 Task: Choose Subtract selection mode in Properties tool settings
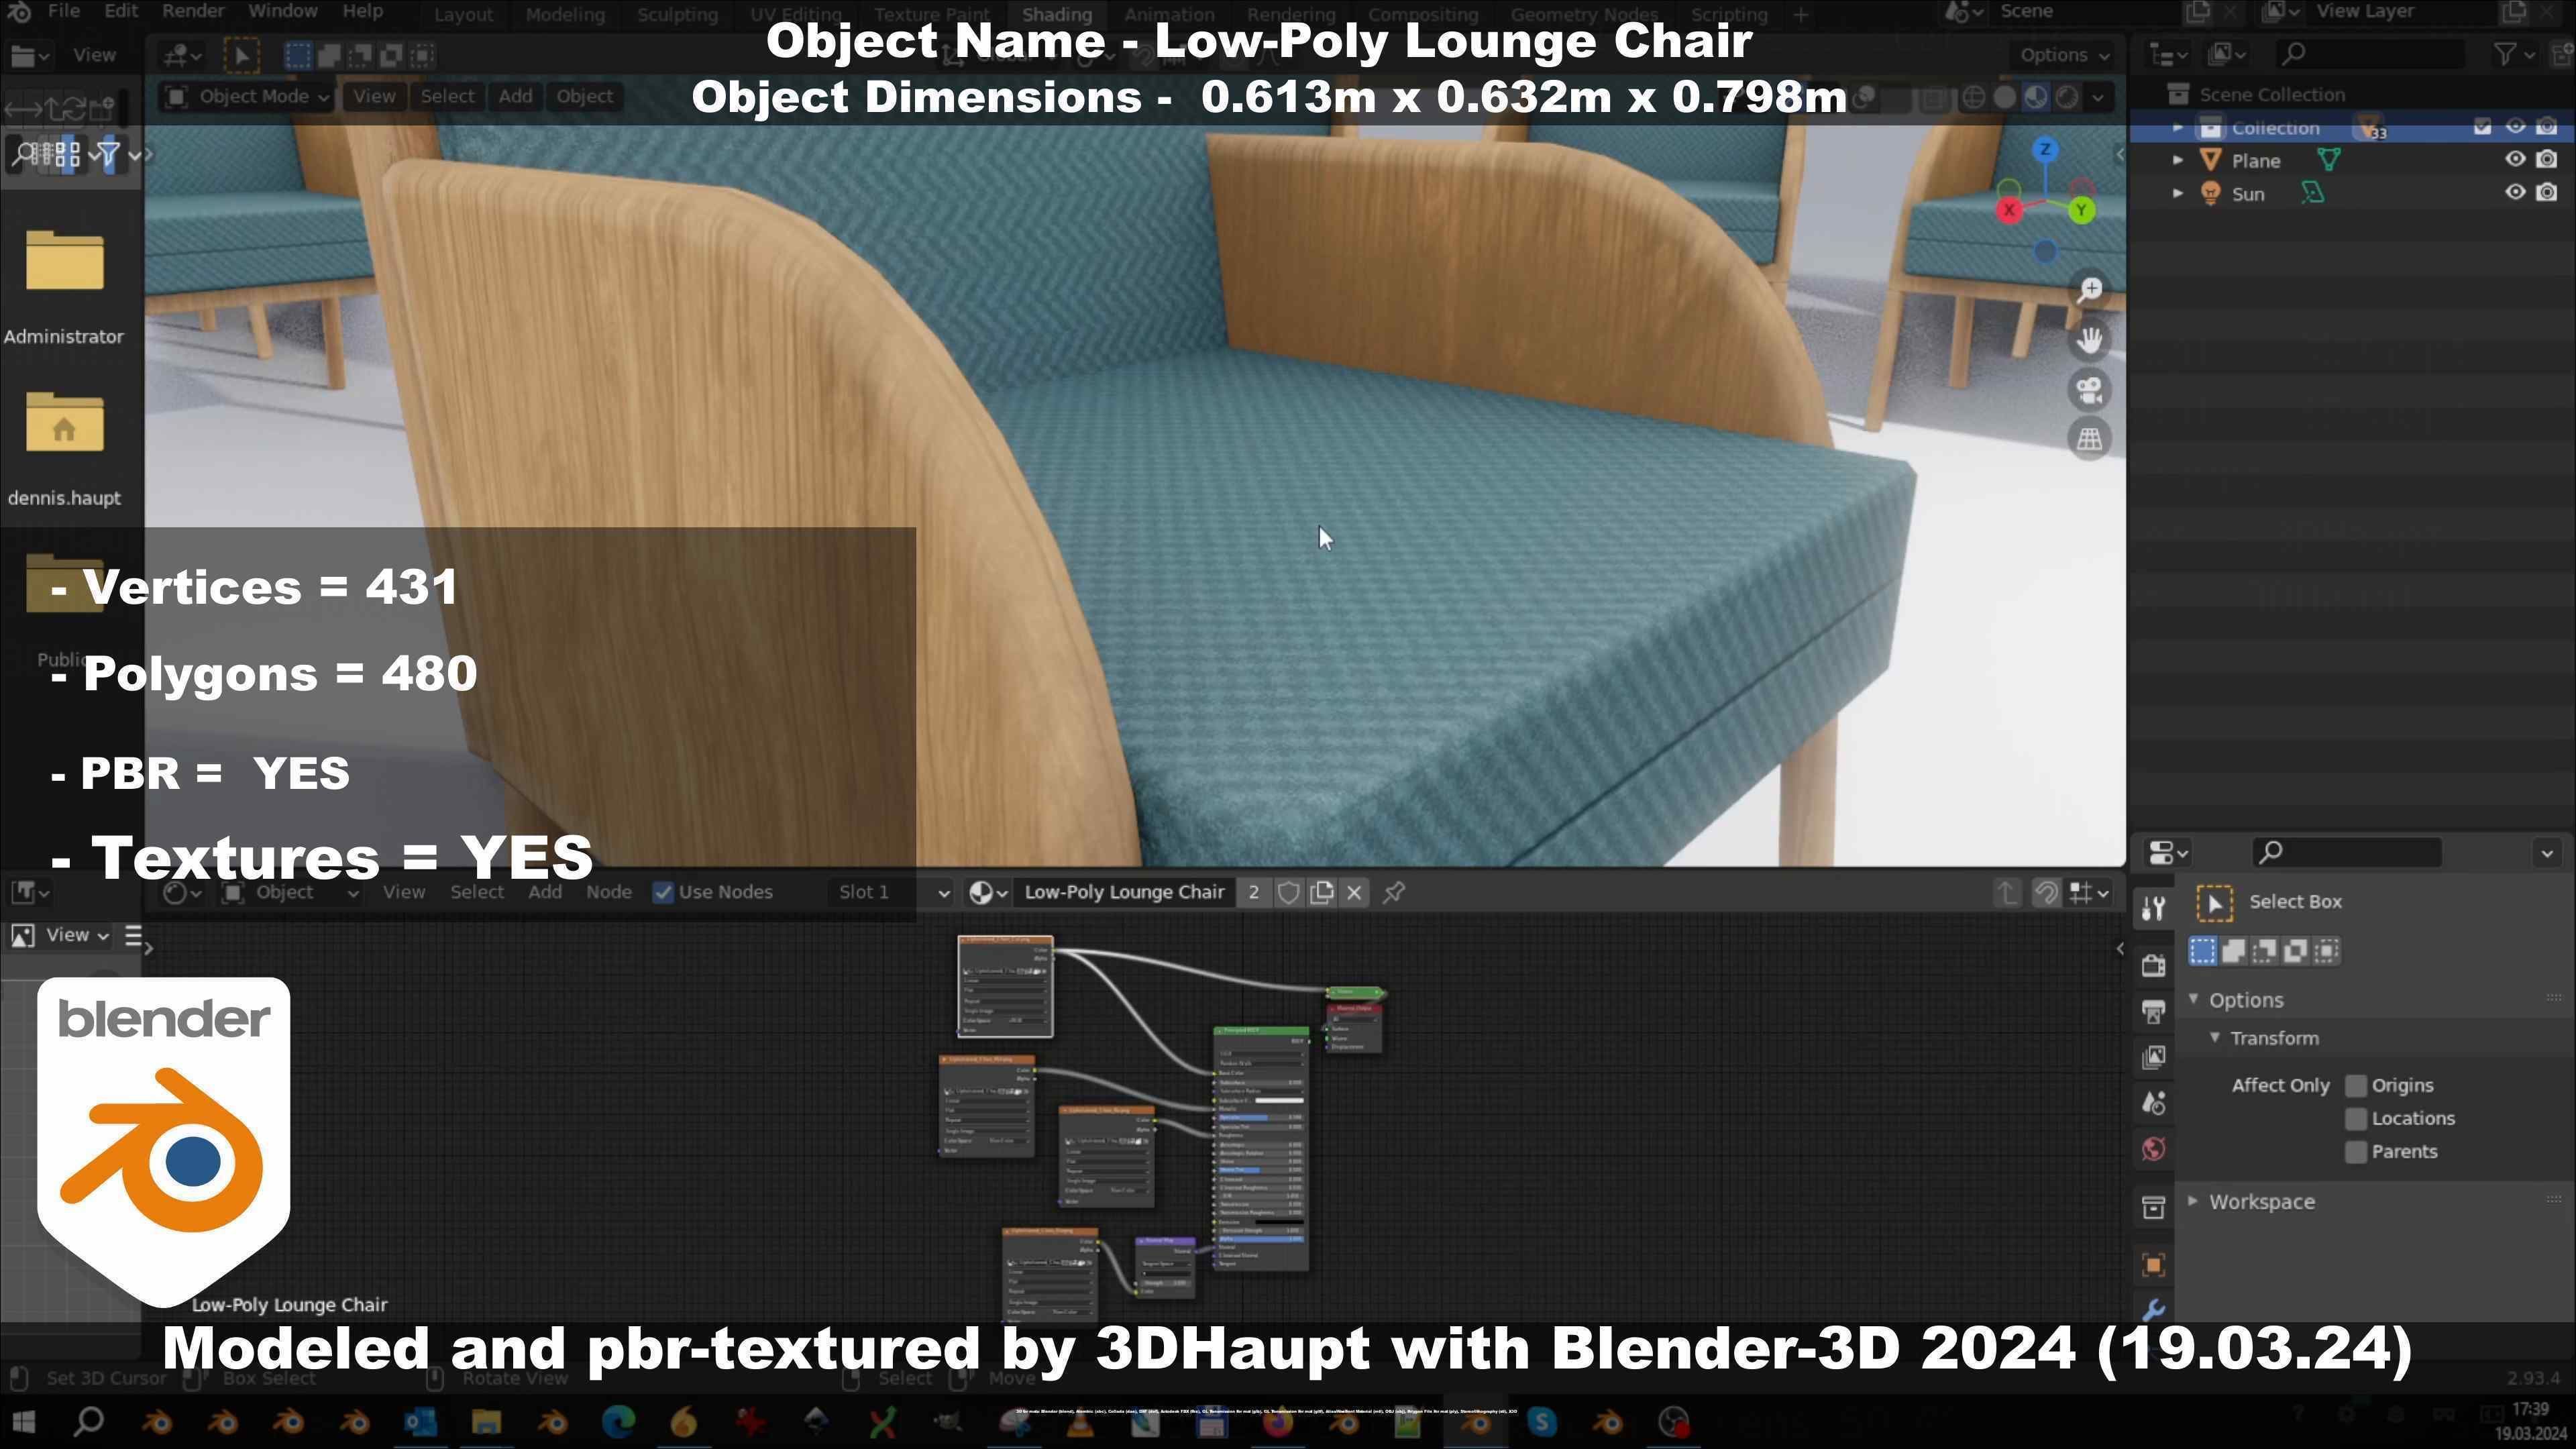pos(2264,951)
